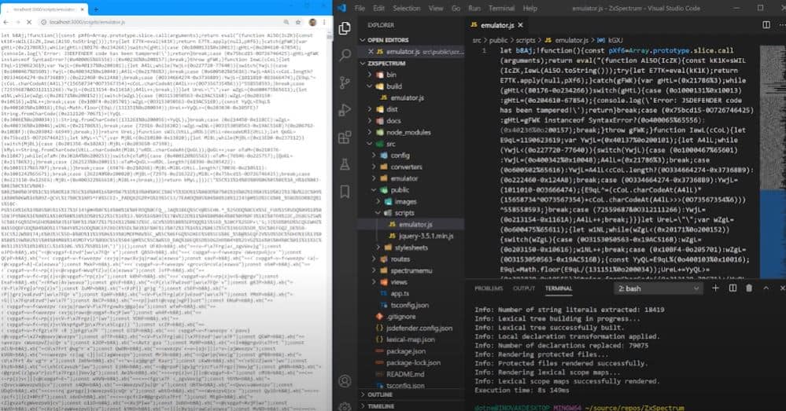
Task: Click the scripts breadcrumb segment
Action: 526,40
